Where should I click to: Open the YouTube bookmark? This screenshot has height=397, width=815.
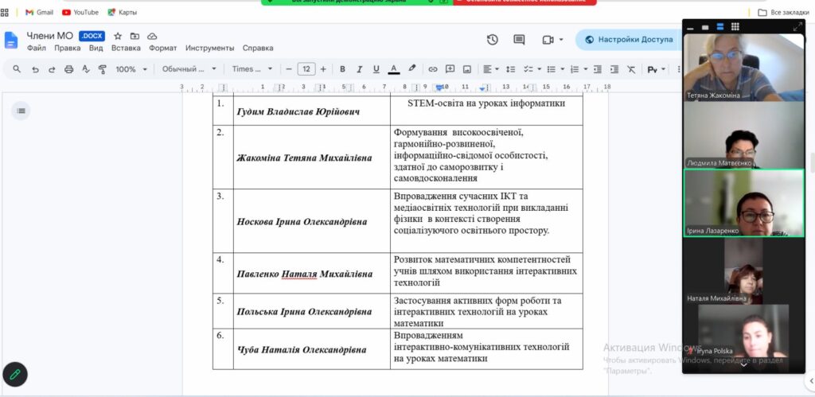[80, 12]
